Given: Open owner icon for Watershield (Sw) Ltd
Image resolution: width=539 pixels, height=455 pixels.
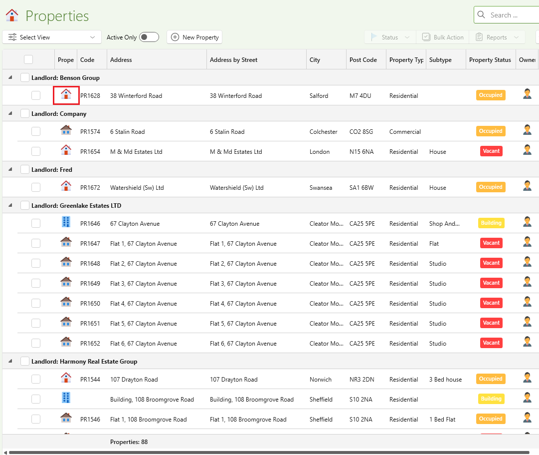Looking at the screenshot, I should (x=527, y=185).
